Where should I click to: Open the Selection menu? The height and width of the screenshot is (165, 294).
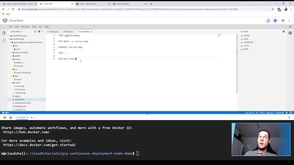25,27
